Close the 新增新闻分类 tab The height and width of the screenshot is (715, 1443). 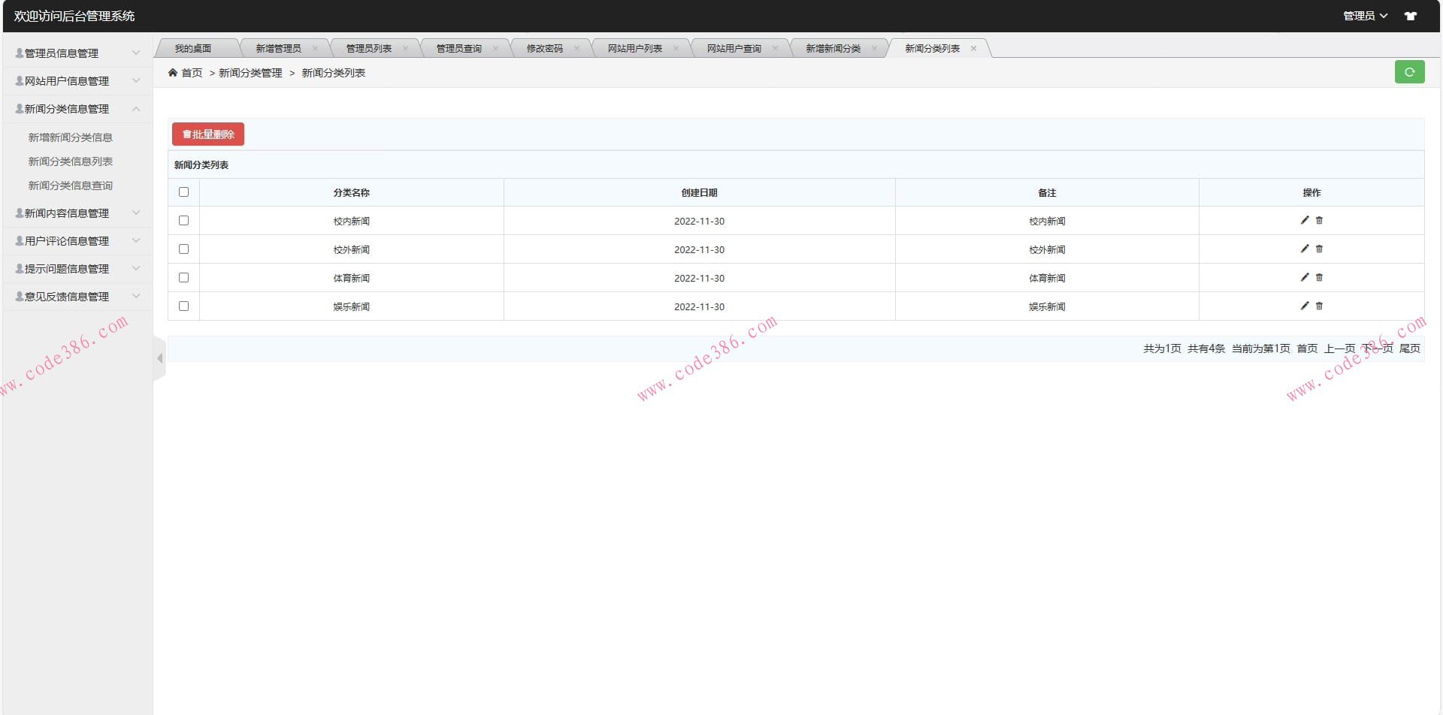[x=874, y=49]
